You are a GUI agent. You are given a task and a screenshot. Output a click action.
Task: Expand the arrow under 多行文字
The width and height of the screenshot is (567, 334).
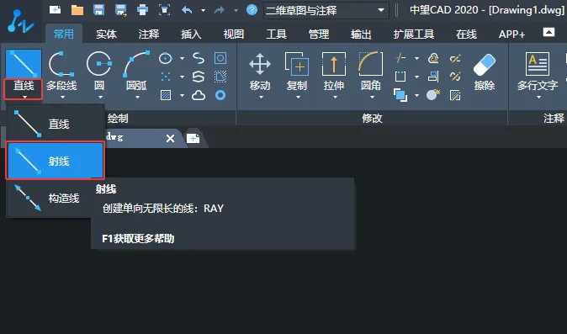pyautogui.click(x=538, y=98)
